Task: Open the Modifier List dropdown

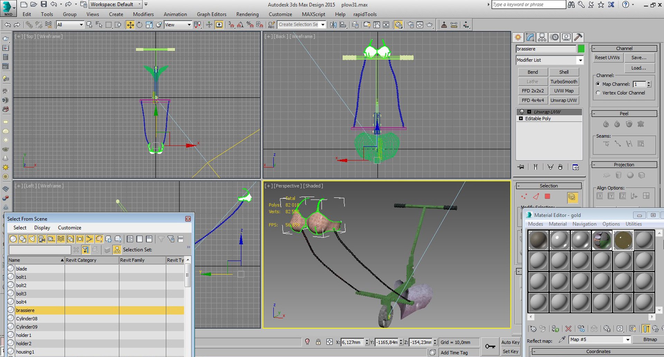Action: pos(550,60)
